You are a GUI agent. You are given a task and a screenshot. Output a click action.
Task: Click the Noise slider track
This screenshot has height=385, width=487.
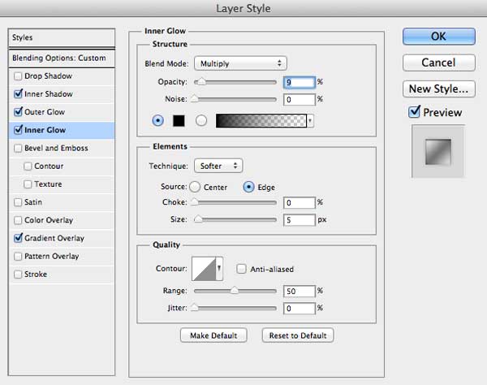tap(235, 99)
